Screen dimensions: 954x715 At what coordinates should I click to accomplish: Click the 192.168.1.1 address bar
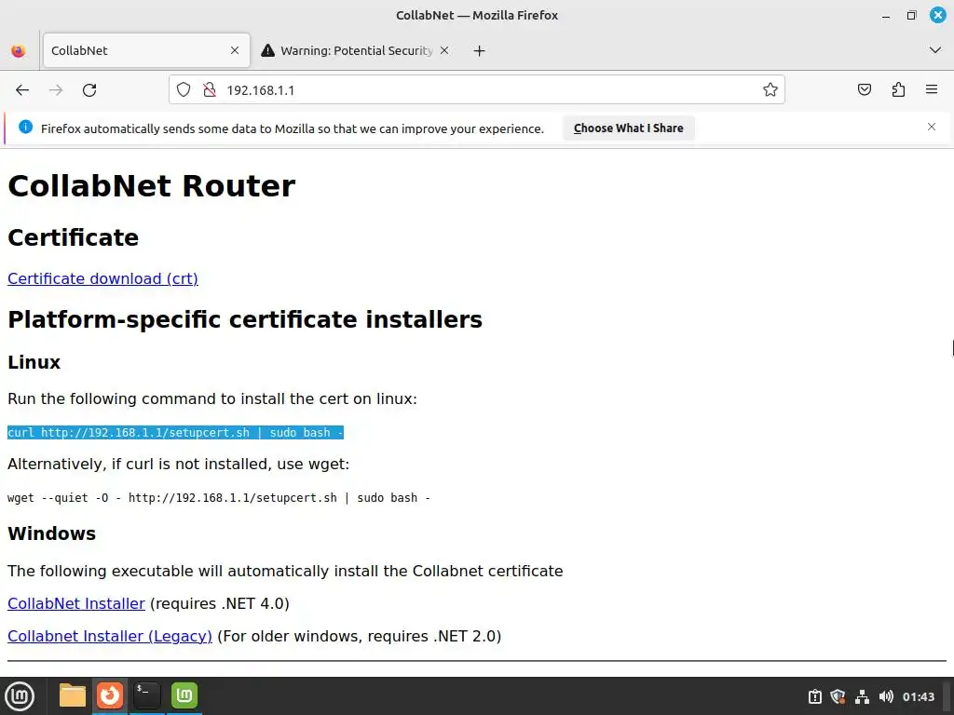[x=476, y=90]
